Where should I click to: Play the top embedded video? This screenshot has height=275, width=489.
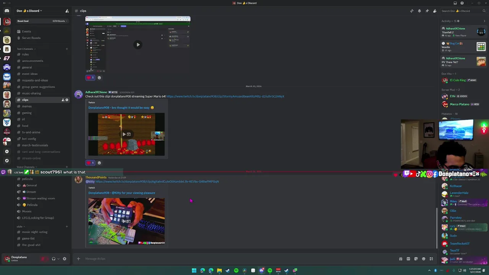(x=138, y=45)
